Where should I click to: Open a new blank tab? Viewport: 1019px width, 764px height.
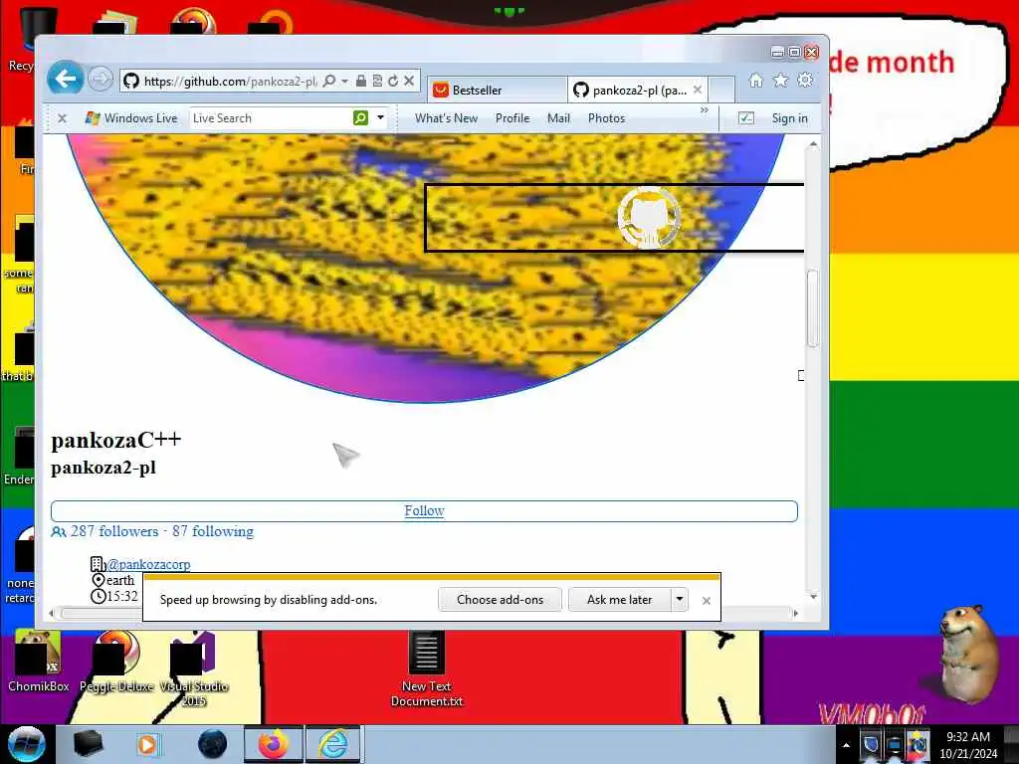tap(721, 90)
